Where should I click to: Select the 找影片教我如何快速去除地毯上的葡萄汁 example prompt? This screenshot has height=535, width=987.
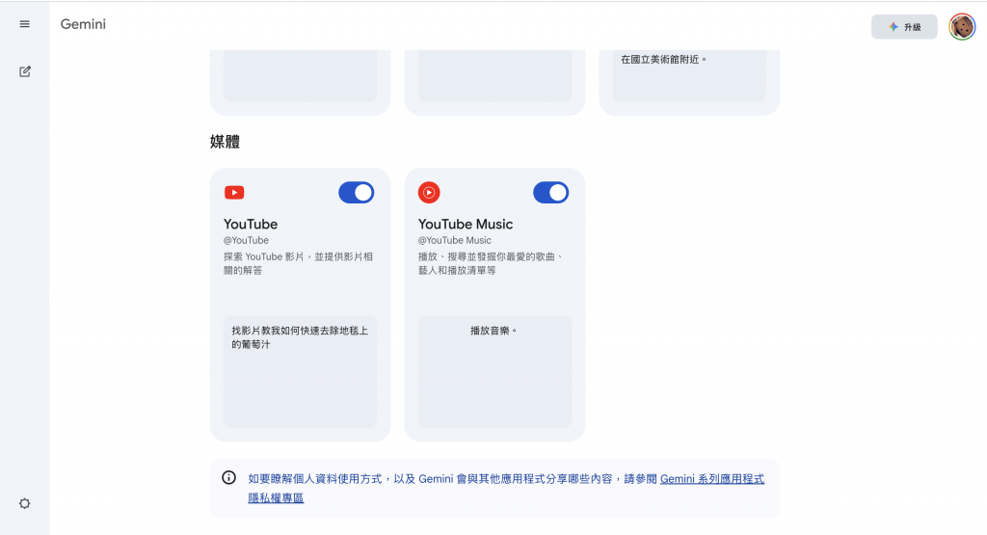[301, 371]
